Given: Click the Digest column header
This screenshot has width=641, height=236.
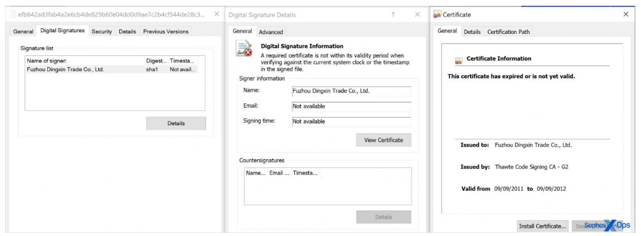Looking at the screenshot, I should [156, 61].
